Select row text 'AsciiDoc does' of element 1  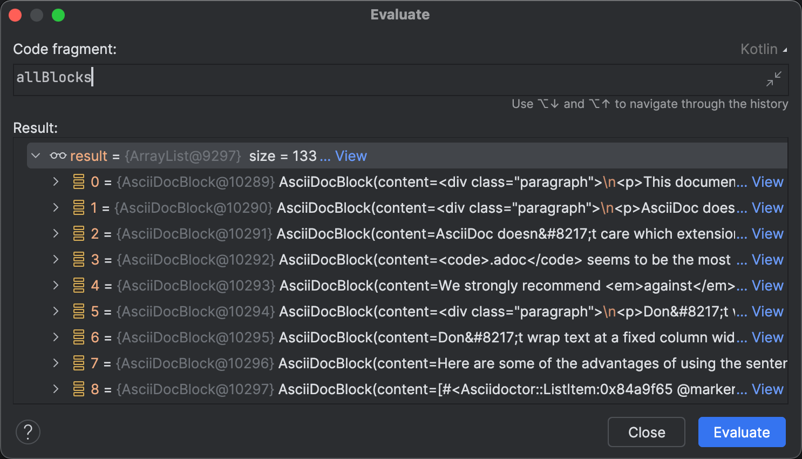[688, 208]
